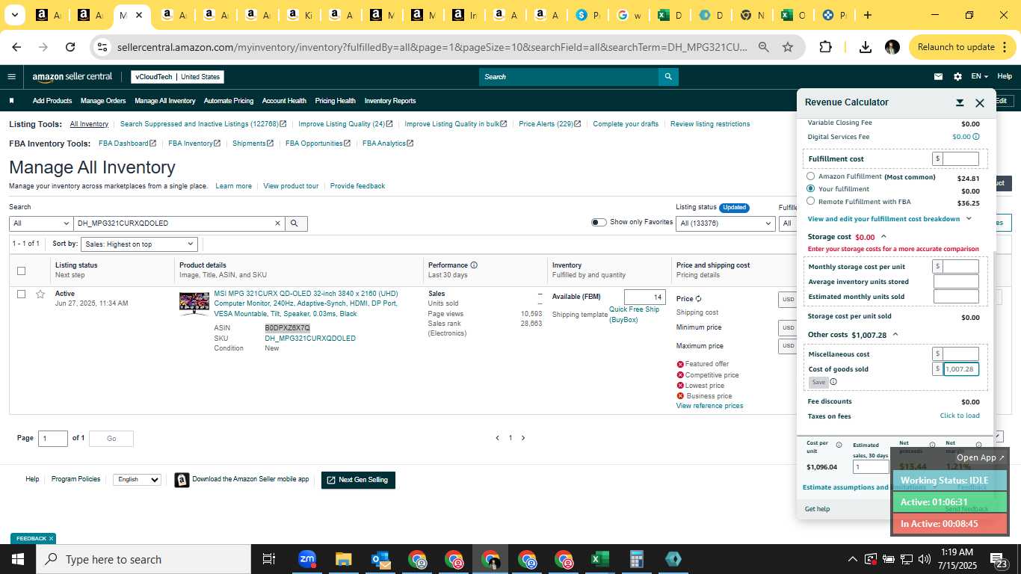The image size is (1021, 574).
Task: Open the browser extensions puzzle icon
Action: (825, 47)
